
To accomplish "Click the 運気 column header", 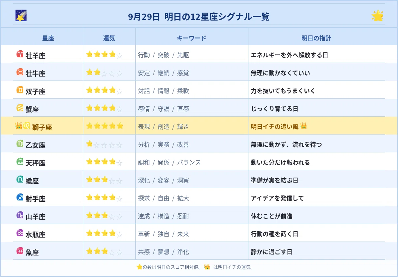I will click(x=109, y=38).
